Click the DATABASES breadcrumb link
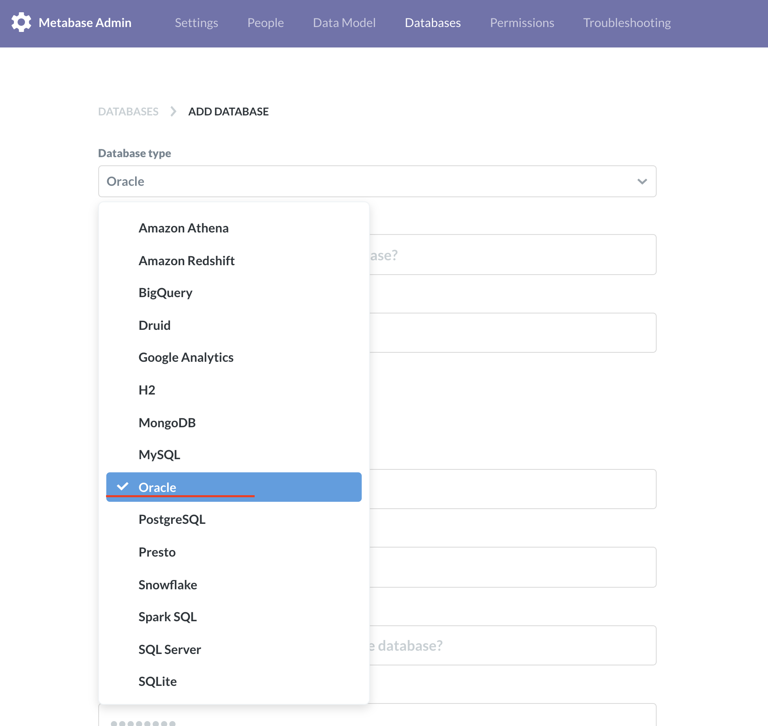 point(128,111)
